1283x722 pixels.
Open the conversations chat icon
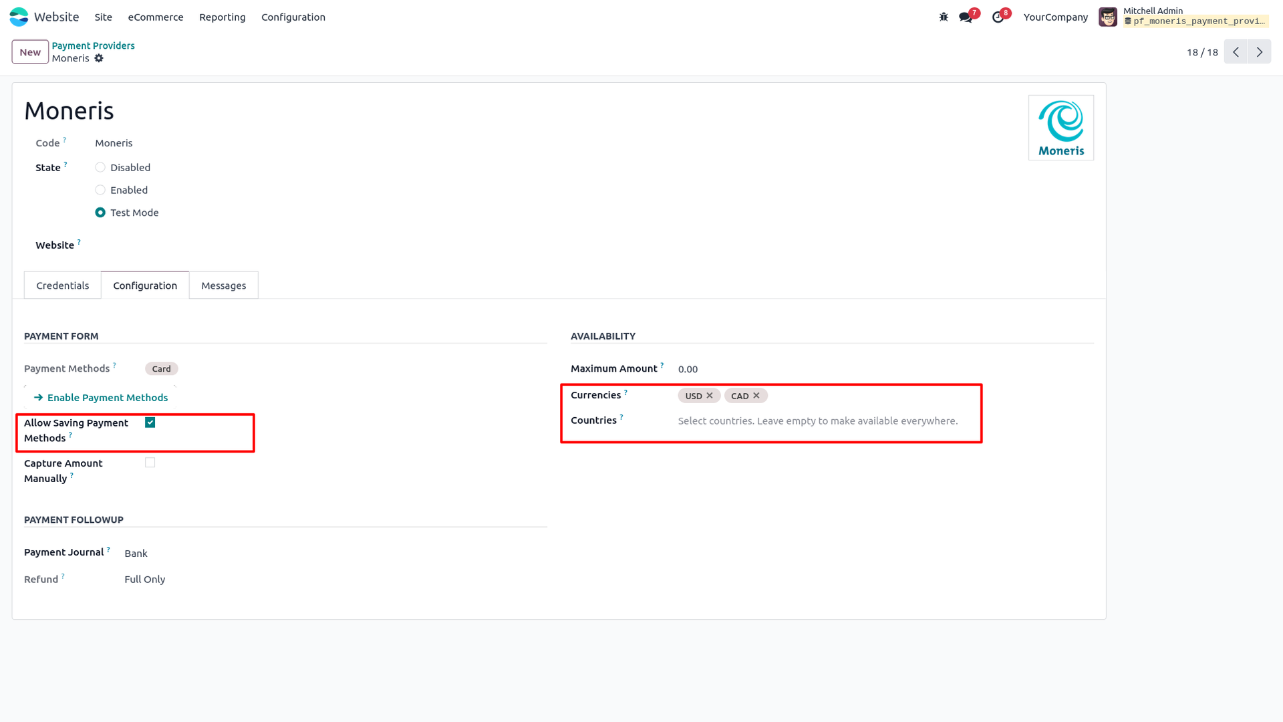coord(966,17)
